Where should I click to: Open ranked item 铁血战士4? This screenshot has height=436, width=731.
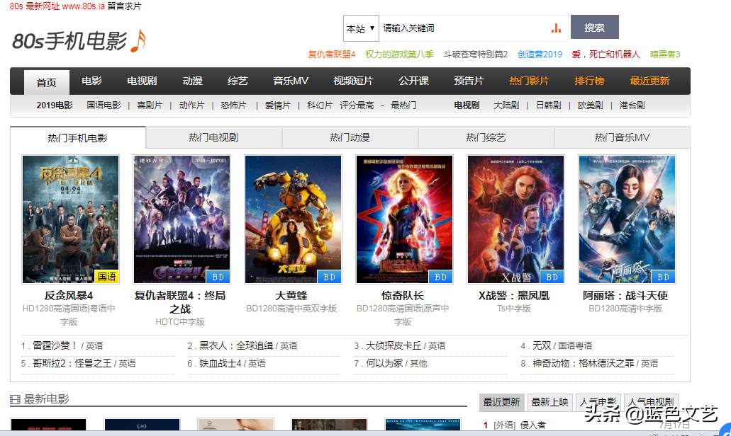tap(220, 363)
